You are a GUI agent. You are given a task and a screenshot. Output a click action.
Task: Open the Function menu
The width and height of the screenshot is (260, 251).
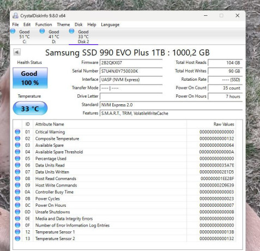point(44,25)
